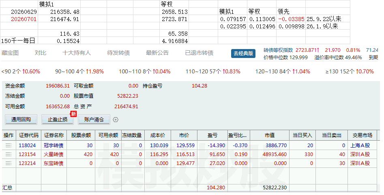
Task: Select the 100~110 8个 price range
Action: tap(144, 71)
